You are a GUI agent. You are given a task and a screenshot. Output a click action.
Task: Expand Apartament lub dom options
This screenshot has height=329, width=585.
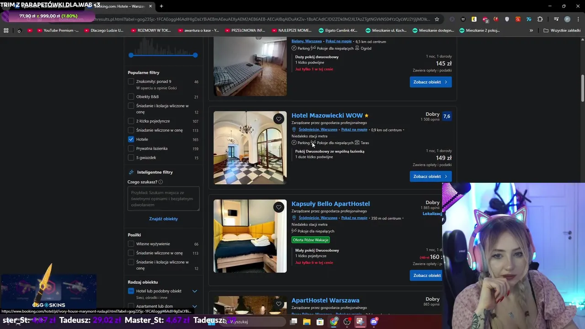tap(195, 306)
